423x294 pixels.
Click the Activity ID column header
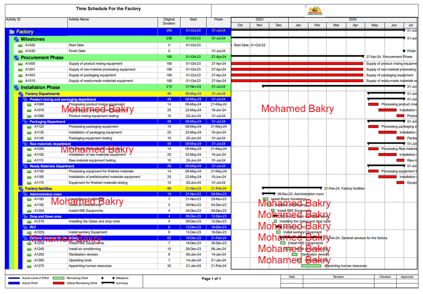tap(36, 22)
